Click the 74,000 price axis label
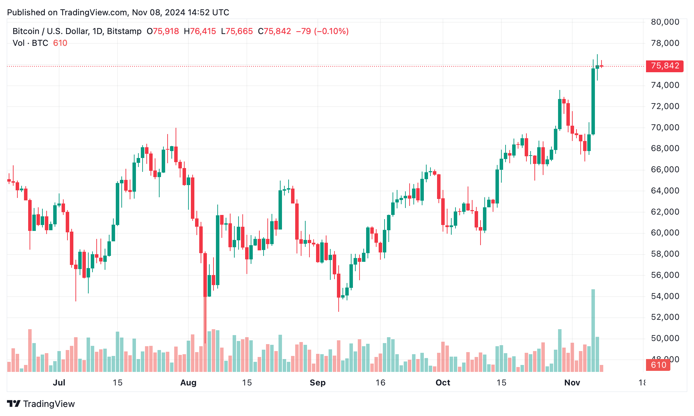The width and height of the screenshot is (694, 416). point(665,85)
